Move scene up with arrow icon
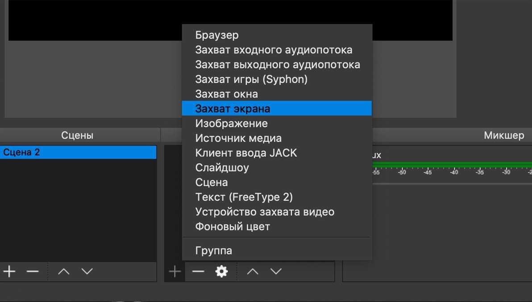This screenshot has width=532, height=302. point(64,271)
